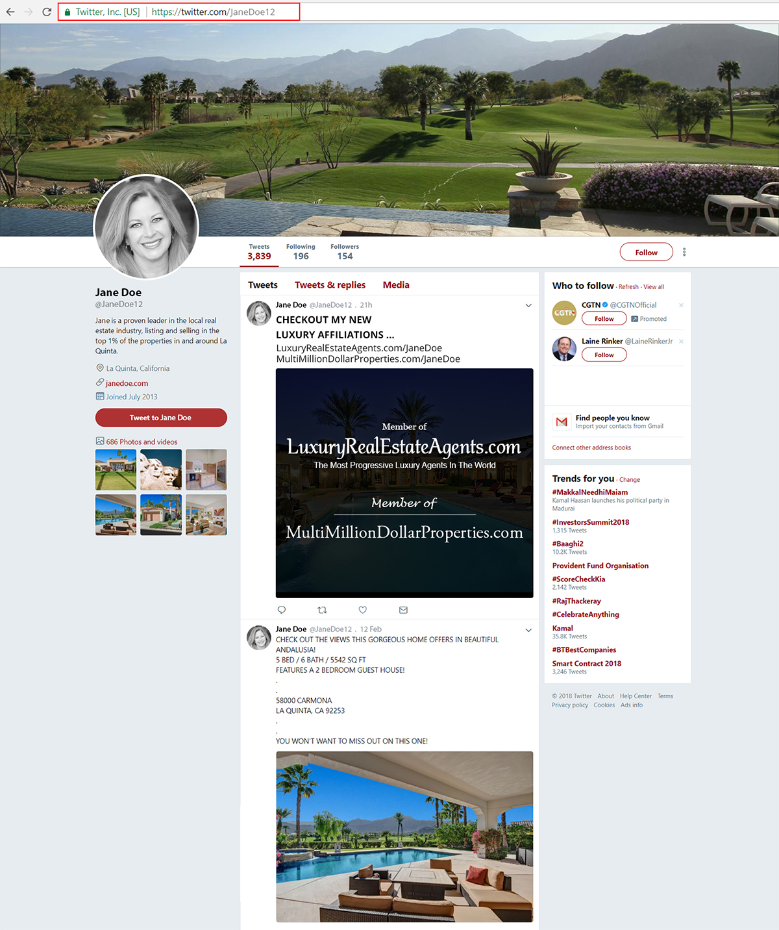Click the direct message envelope icon
779x930 pixels.
point(403,610)
